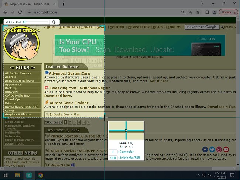The width and height of the screenshot is (240, 180).
Task: Close the MajorGeeks.Com tab
Action: point(54,4)
